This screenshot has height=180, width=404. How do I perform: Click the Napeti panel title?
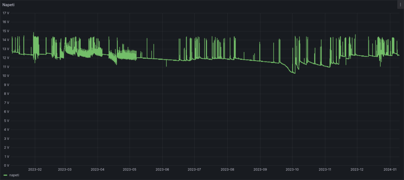[x=9, y=4]
